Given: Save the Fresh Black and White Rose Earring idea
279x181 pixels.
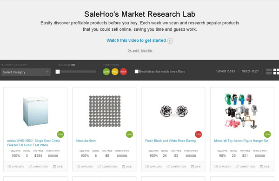Looking at the screenshot, I should [x=196, y=167].
